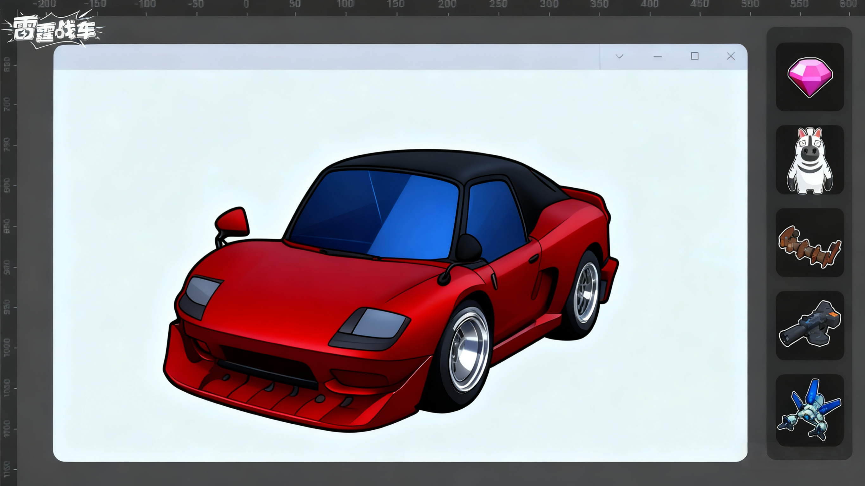Close the car preview window
This screenshot has width=865, height=486.
point(730,56)
